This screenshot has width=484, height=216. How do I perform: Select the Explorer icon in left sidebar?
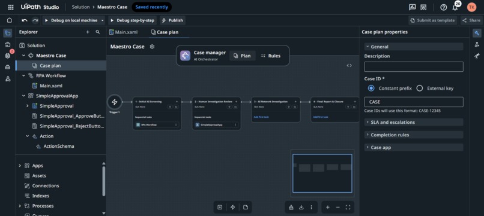point(8,34)
